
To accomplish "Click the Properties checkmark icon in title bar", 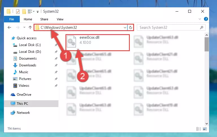I will click(x=18, y=12).
